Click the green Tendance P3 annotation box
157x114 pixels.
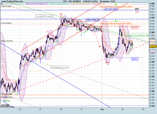pyautogui.click(x=138, y=35)
